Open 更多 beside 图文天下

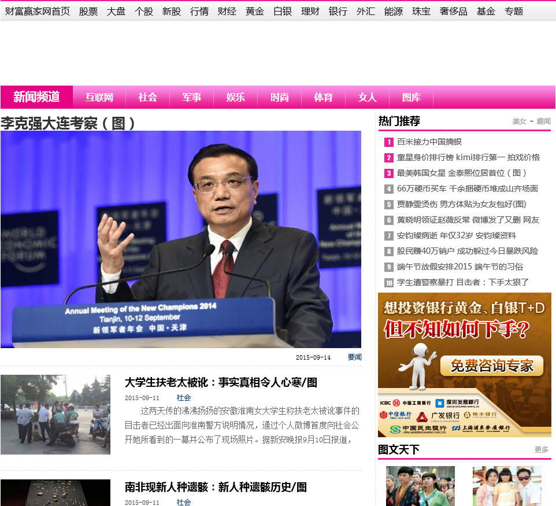[x=541, y=450]
